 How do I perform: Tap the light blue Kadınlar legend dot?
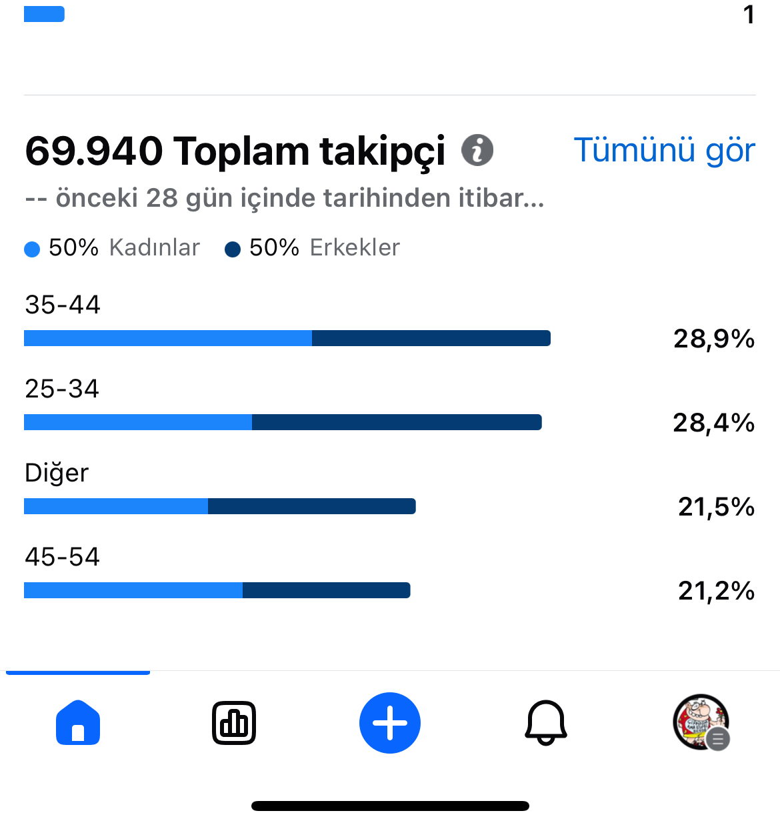[32, 249]
